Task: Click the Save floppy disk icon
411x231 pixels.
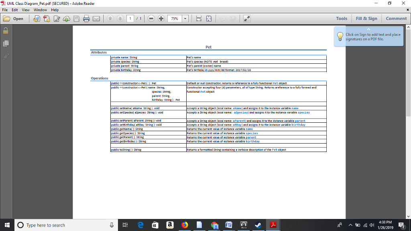Action: 76,18
